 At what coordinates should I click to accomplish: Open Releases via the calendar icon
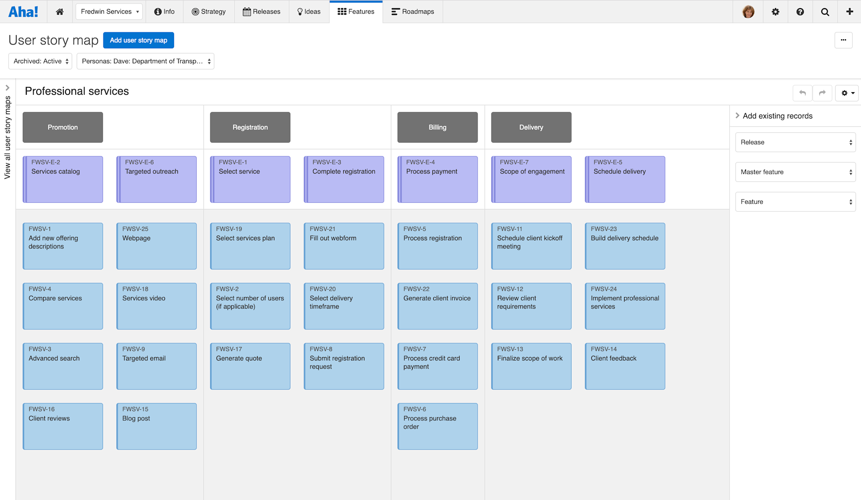pyautogui.click(x=247, y=12)
